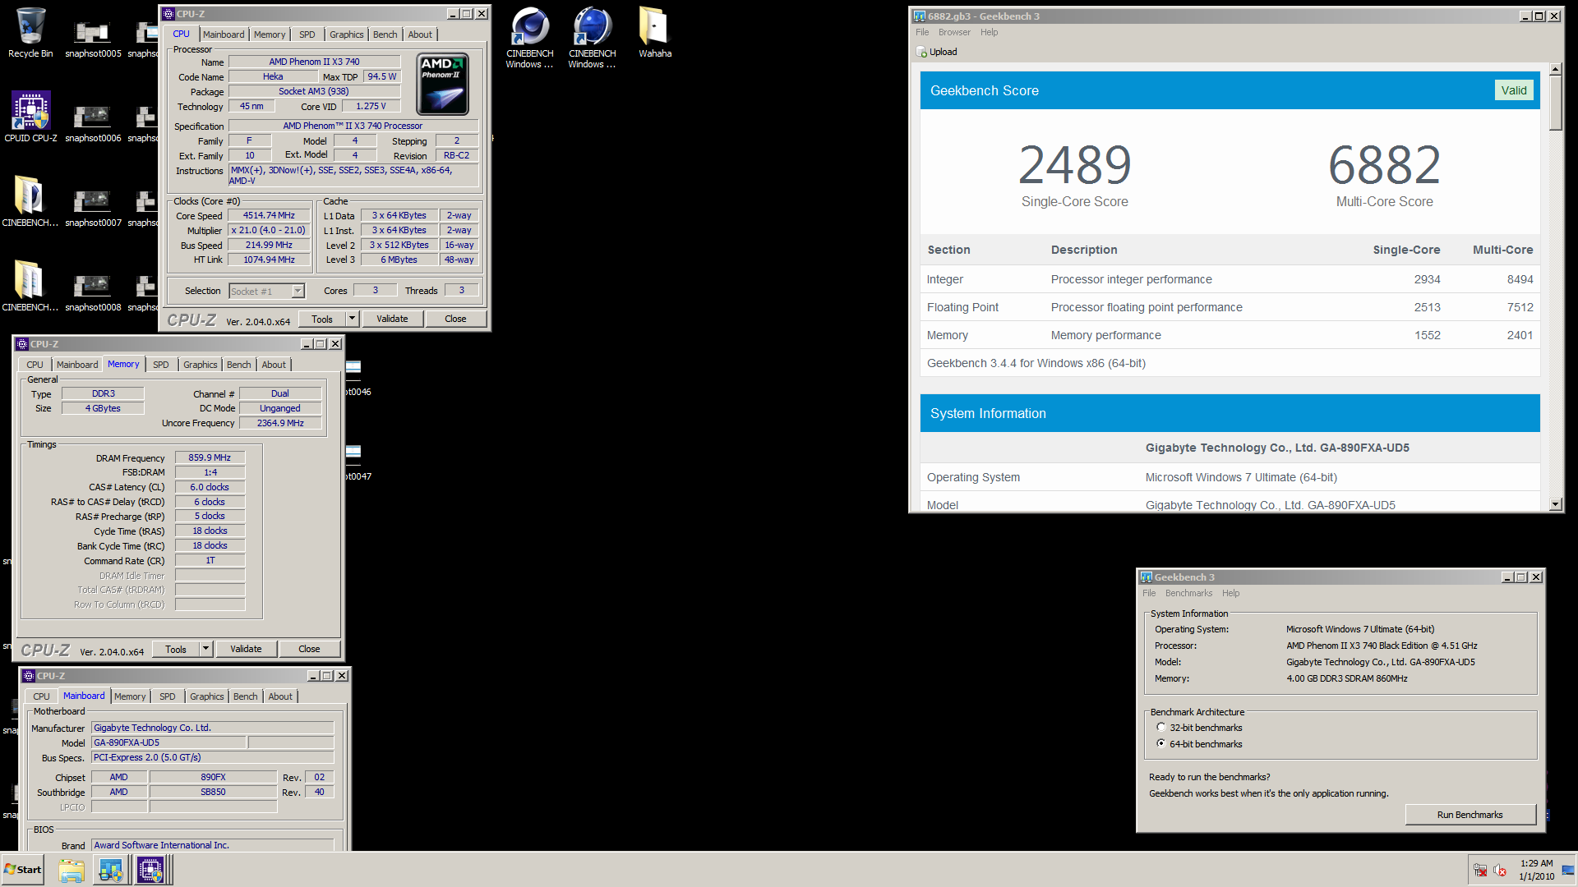The image size is (1578, 887).
Task: Open the network status tray icon
Action: pos(1480,871)
